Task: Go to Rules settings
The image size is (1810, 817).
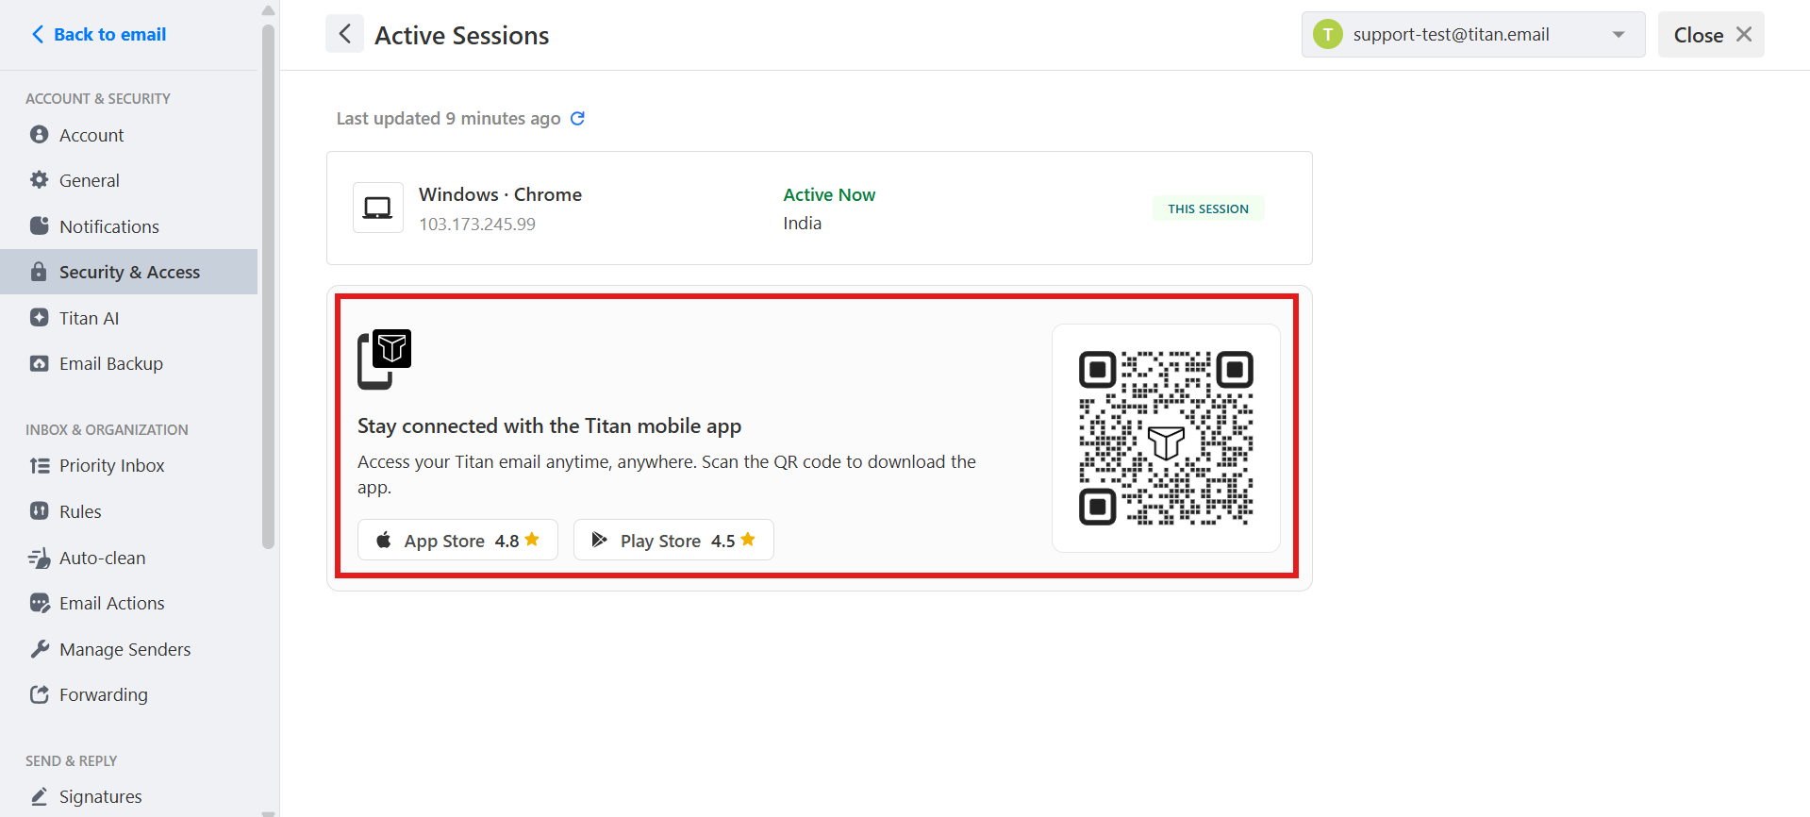Action: click(x=129, y=511)
